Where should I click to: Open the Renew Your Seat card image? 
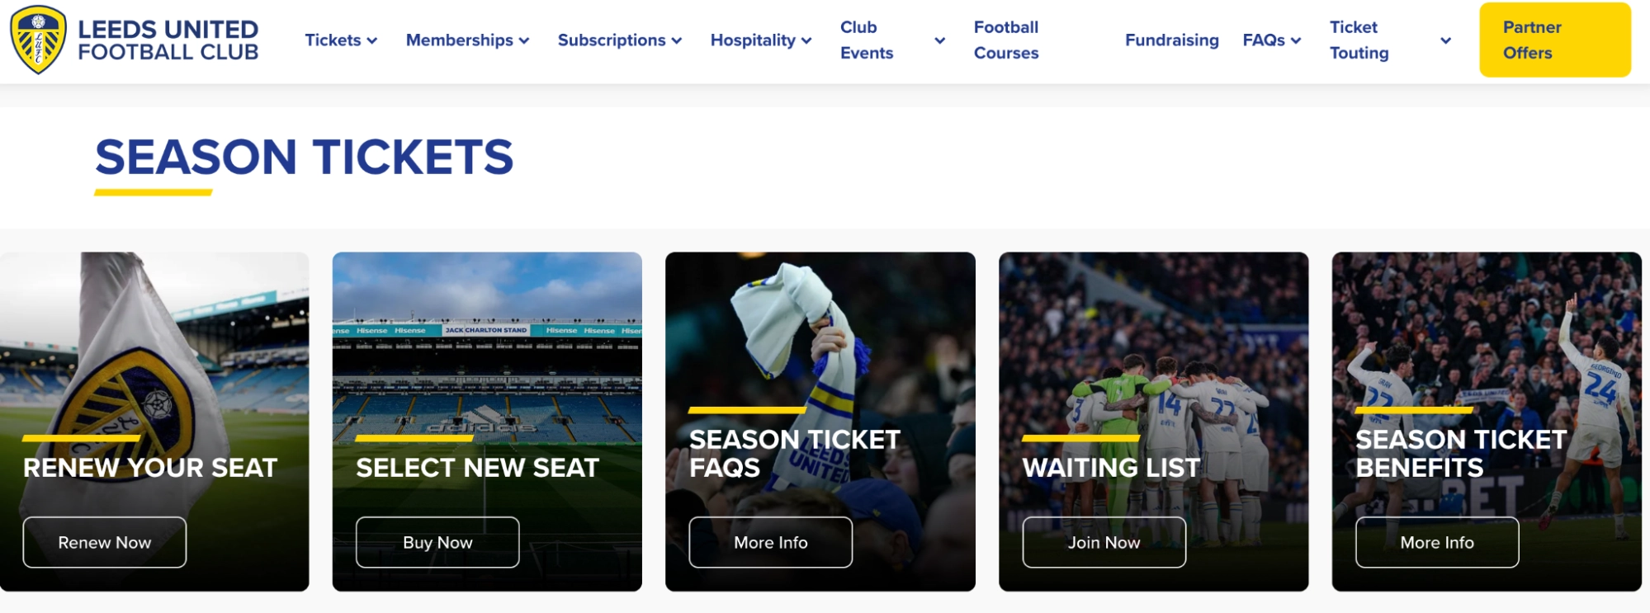(153, 355)
